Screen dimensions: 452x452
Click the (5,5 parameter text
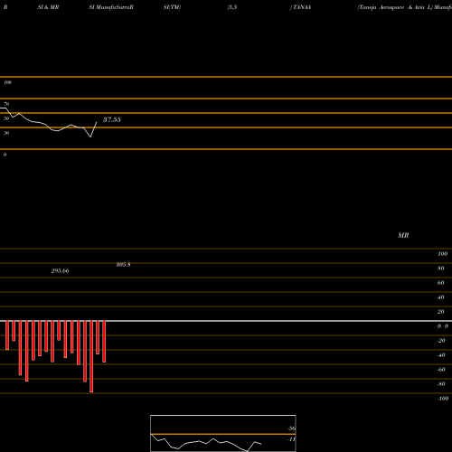coord(232,7)
